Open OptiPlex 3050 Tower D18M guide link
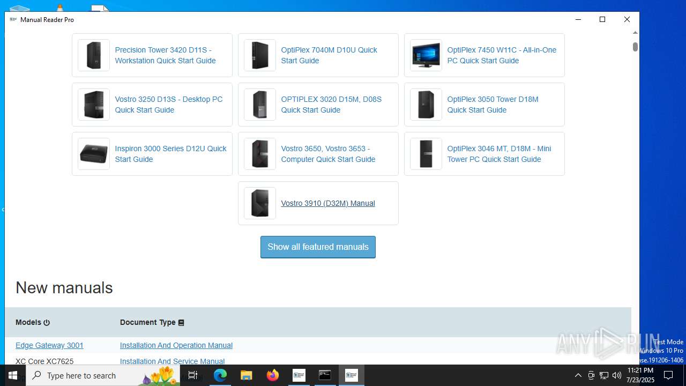686x386 pixels. pyautogui.click(x=493, y=105)
